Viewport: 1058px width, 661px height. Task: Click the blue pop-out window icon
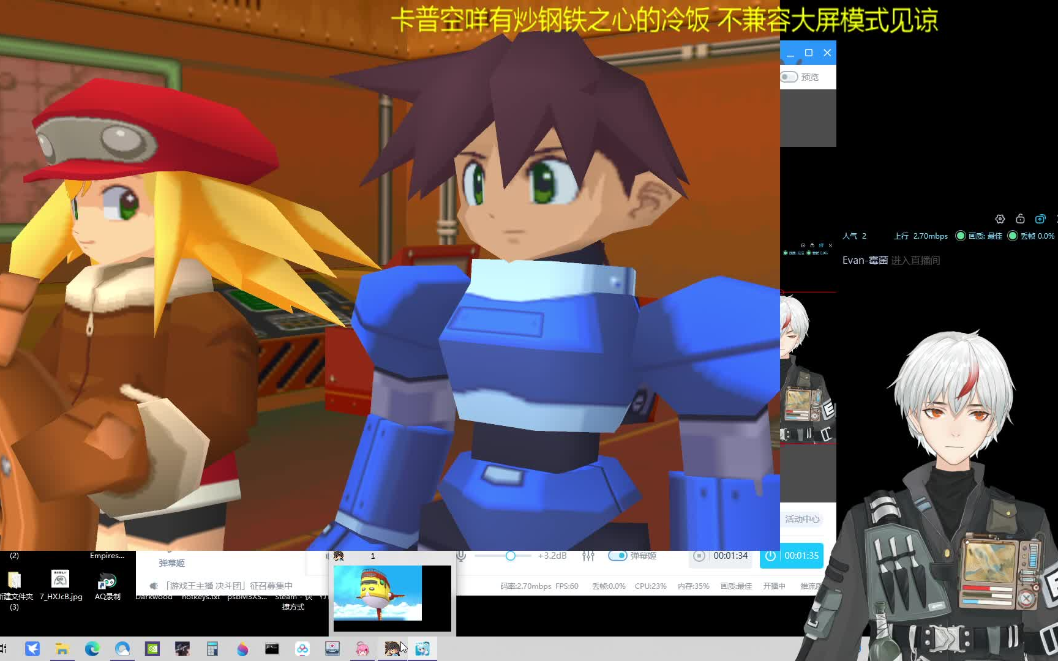point(1040,219)
